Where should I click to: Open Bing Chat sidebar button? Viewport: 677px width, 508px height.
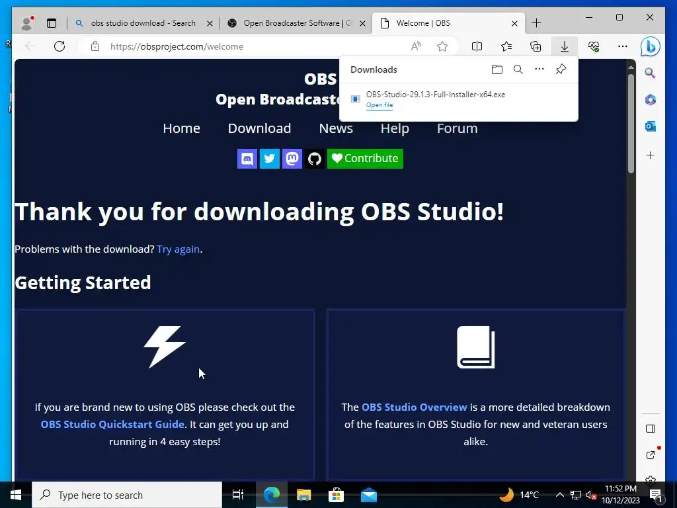tap(651, 46)
